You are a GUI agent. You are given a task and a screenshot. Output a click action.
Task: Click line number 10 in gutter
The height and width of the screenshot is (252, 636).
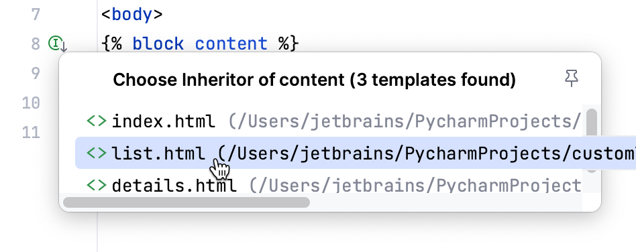coord(31,103)
